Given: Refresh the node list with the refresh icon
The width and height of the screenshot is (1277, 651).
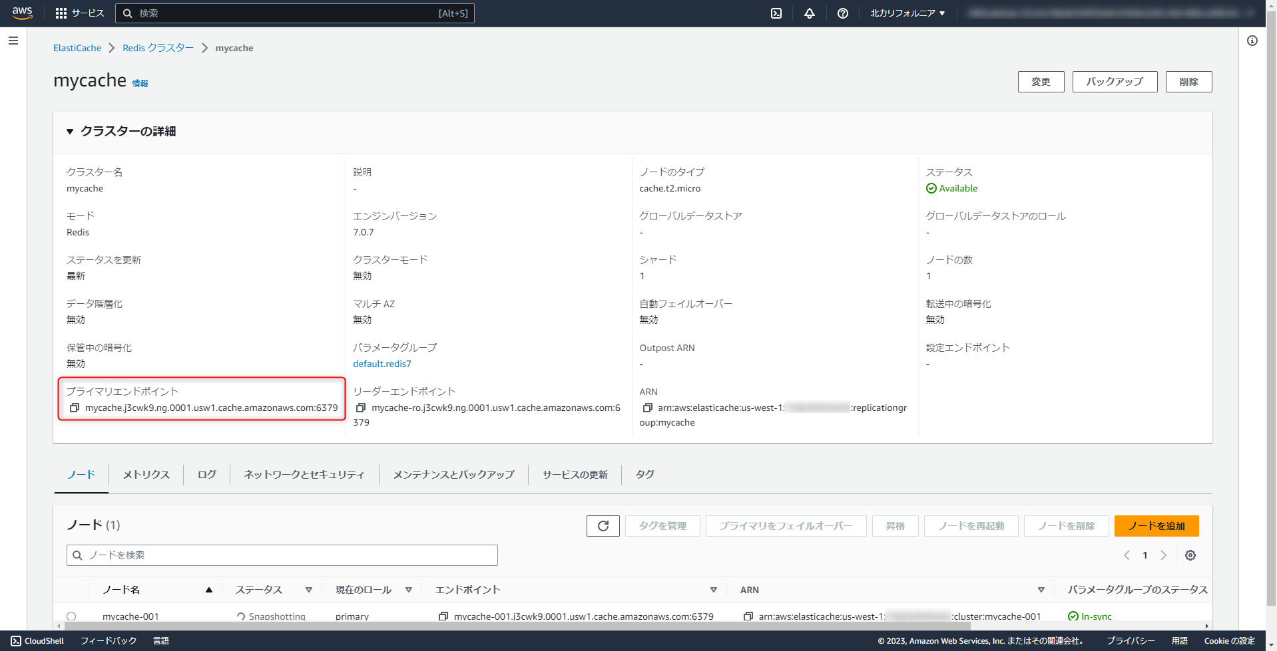Looking at the screenshot, I should tap(603, 526).
